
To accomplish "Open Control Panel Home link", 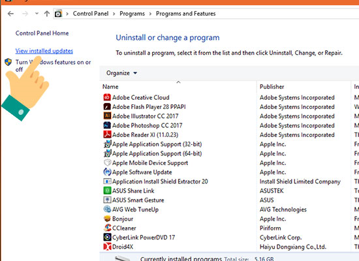I will [x=42, y=33].
